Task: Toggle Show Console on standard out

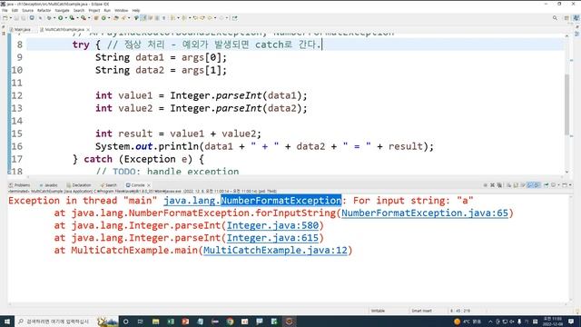Action: [530, 184]
